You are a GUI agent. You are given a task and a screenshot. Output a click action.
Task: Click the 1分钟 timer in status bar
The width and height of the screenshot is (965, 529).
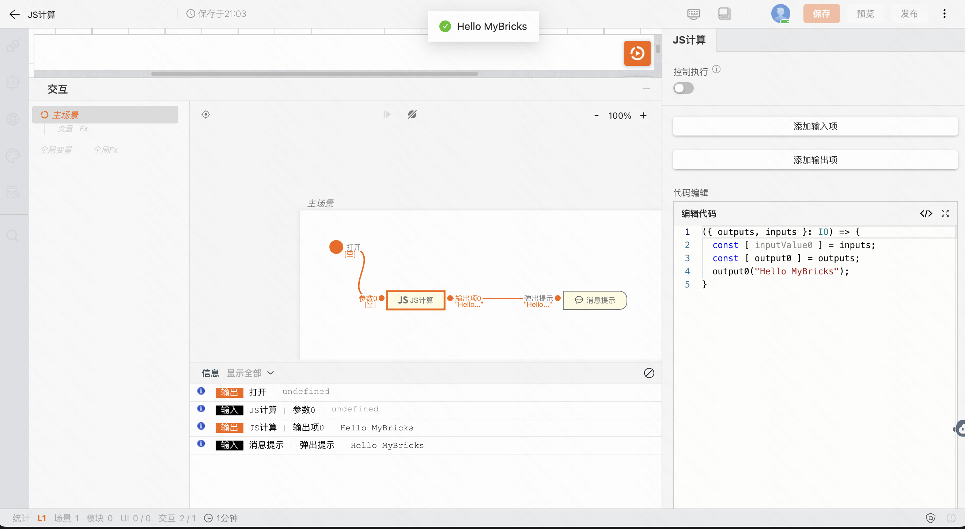[x=221, y=518]
